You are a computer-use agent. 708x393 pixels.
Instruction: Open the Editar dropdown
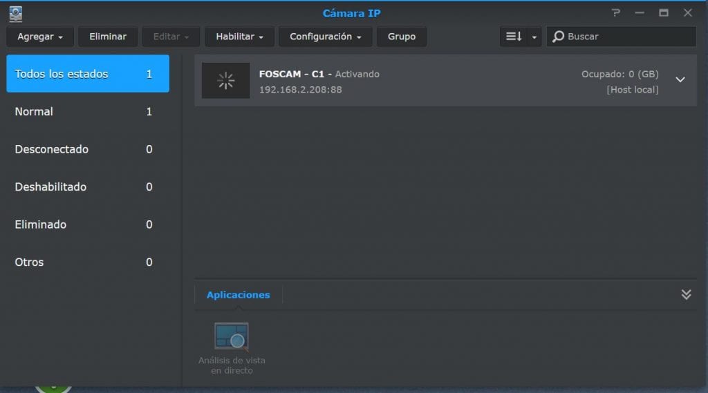[171, 37]
